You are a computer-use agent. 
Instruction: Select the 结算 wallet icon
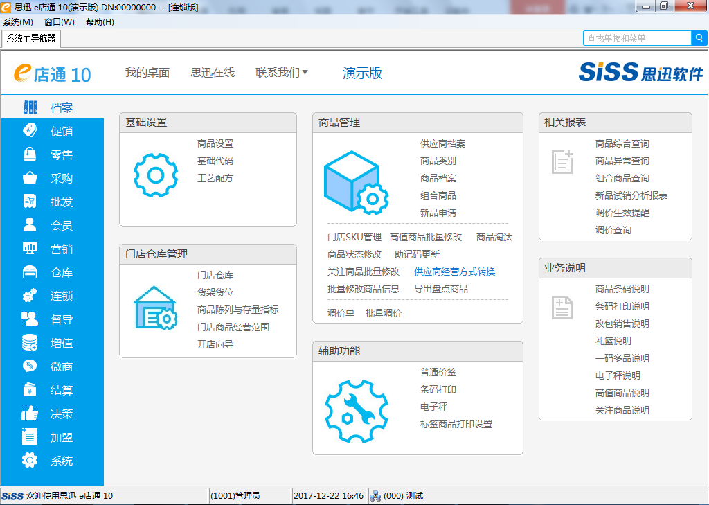(30, 389)
